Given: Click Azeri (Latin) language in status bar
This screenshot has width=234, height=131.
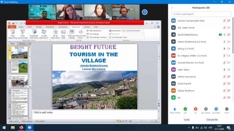Looking at the screenshot, I should point(40,121).
